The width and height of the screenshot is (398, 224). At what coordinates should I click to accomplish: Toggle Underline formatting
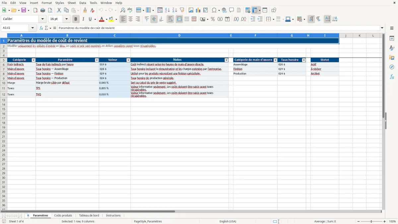click(90, 19)
